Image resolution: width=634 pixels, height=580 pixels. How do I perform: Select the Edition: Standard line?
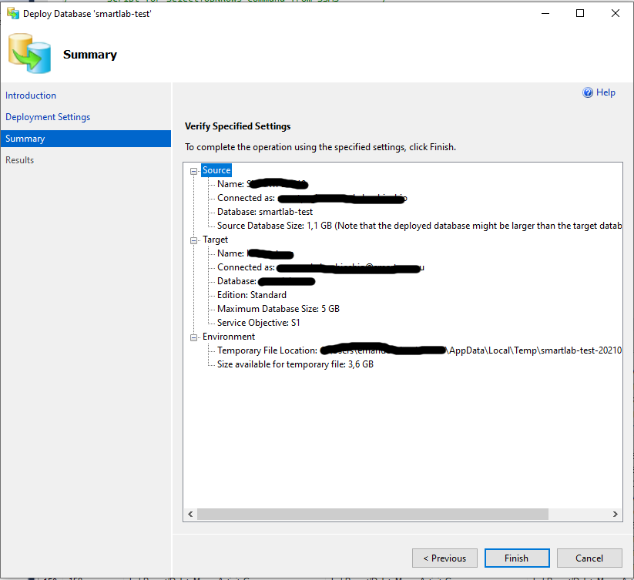coord(254,294)
